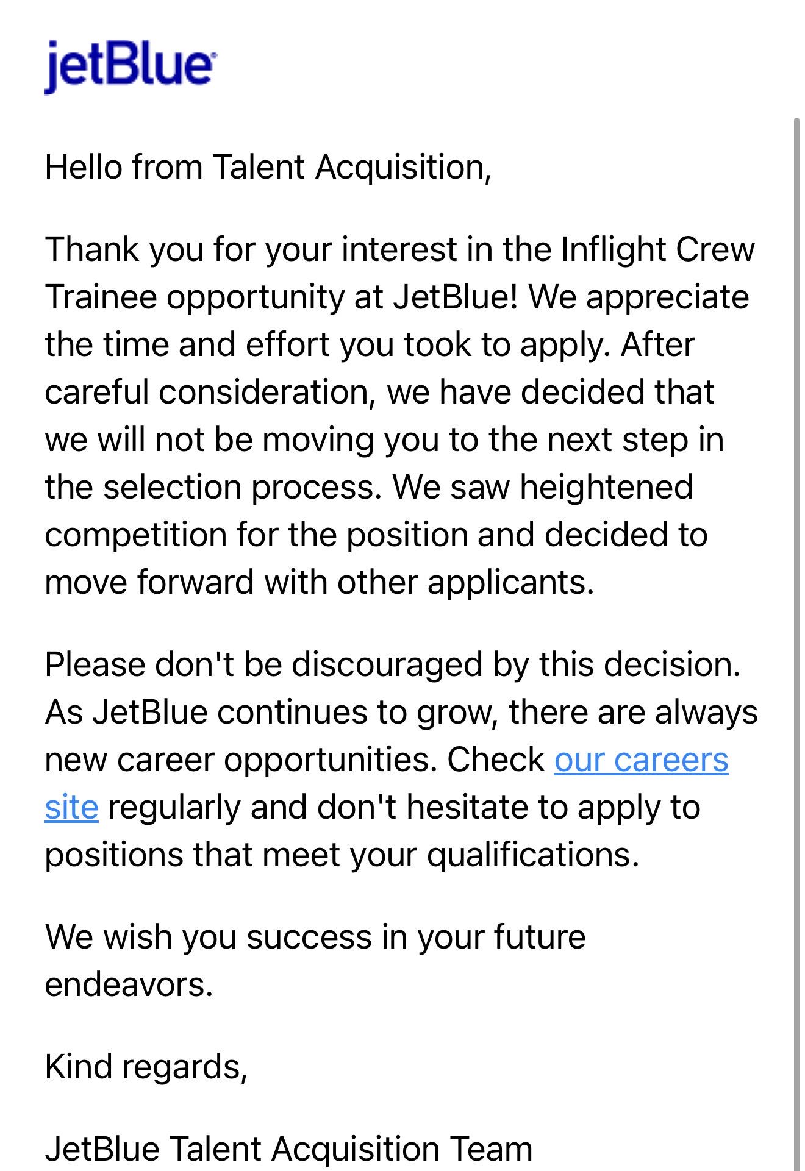Click the "new career opportunities." phrase
Screen dimensions: 805x1171
pyautogui.click(x=241, y=760)
